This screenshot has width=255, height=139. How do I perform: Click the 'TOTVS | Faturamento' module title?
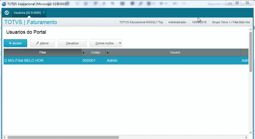point(30,22)
